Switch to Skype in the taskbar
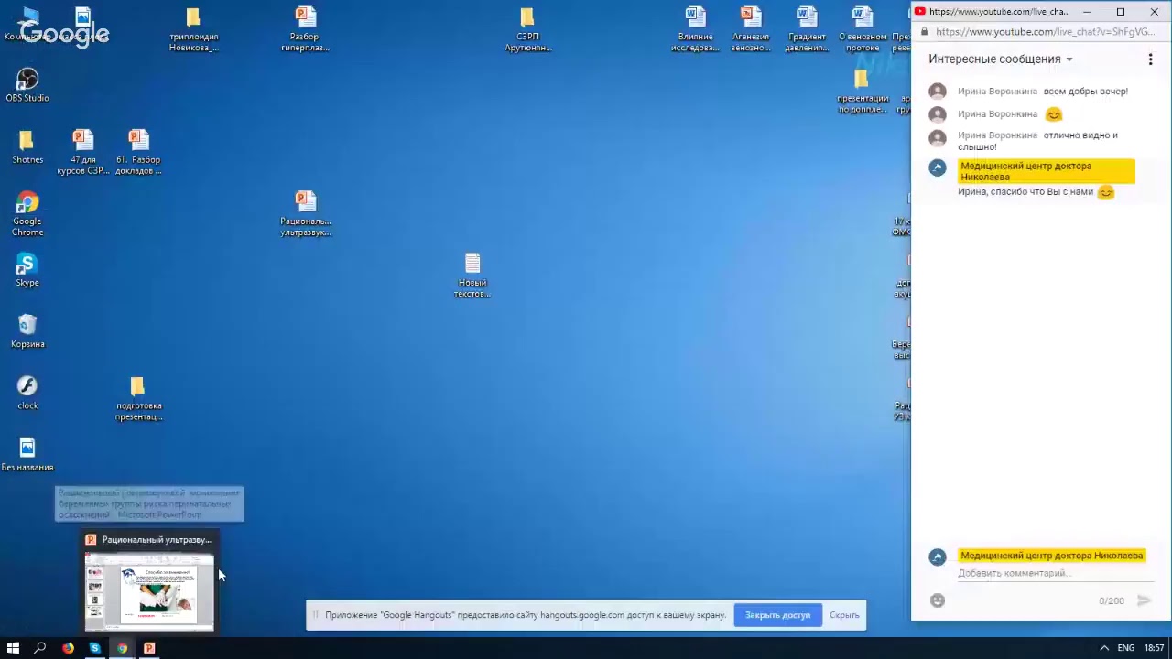Image resolution: width=1172 pixels, height=659 pixels. [95, 648]
